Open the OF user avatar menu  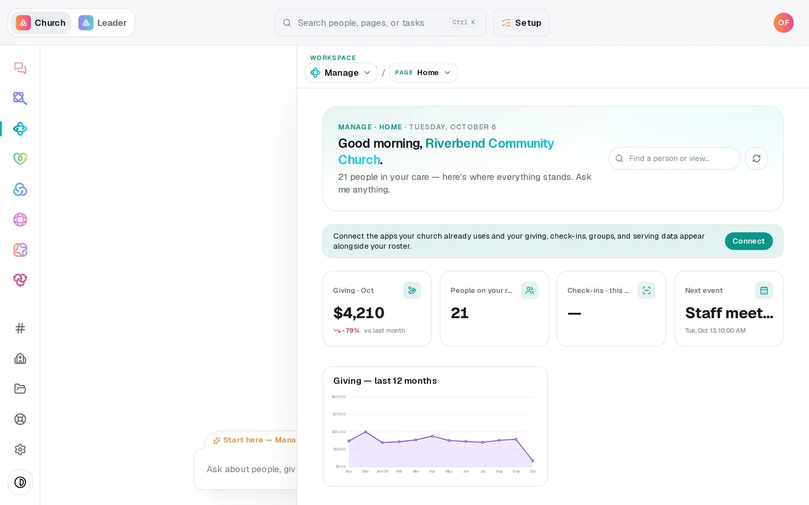pos(783,23)
